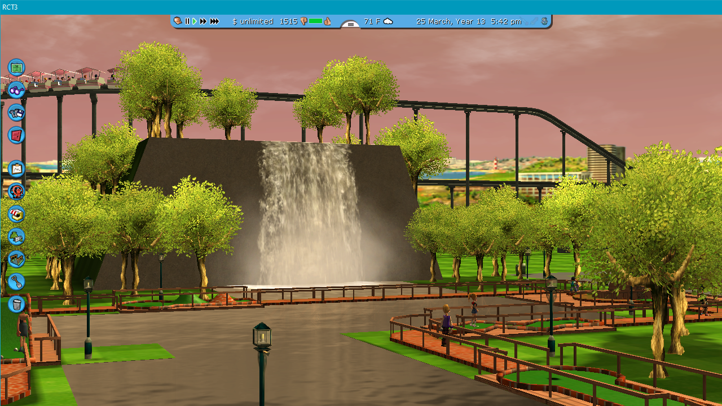
Task: Select the blond guest in purple shirt
Action: pos(446,325)
